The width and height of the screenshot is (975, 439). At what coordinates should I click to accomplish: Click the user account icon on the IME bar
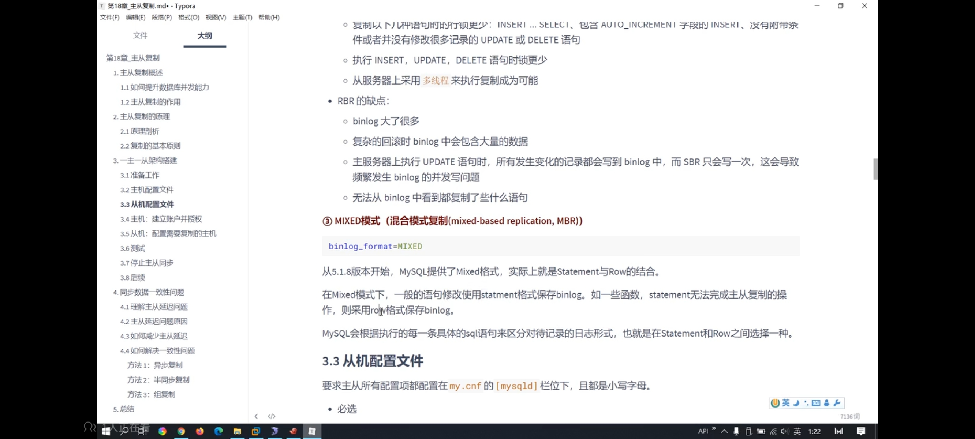[x=827, y=403]
